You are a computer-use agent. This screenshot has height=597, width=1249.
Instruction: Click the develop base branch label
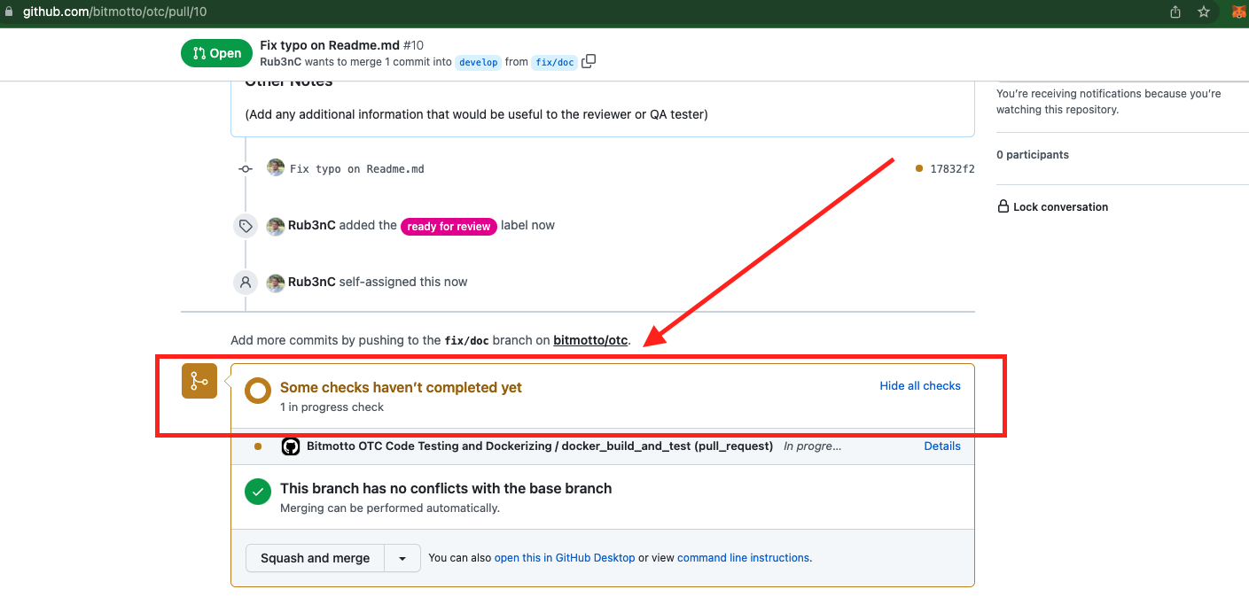[x=479, y=62]
